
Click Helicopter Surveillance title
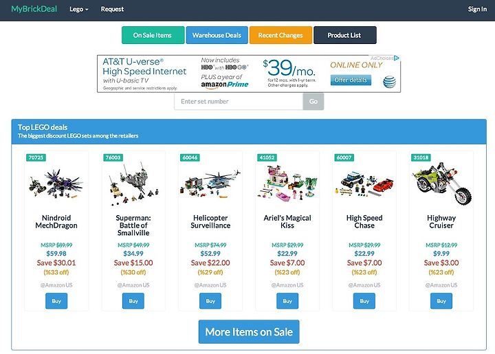click(210, 222)
